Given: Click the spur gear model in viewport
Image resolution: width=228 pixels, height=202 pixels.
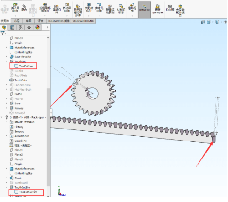Looking at the screenshot, I should tap(94, 93).
